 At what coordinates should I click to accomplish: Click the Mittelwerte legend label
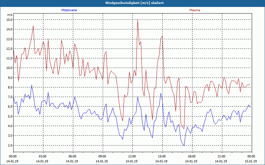(x=69, y=10)
